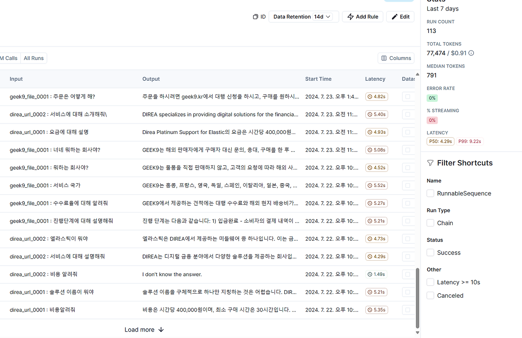Open the Columns selector
The image size is (522, 338).
[x=396, y=58]
